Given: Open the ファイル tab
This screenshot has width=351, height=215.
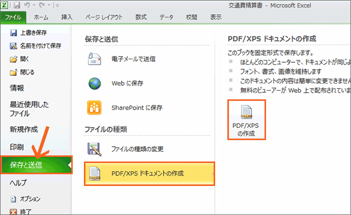Looking at the screenshot, I should 13,17.
